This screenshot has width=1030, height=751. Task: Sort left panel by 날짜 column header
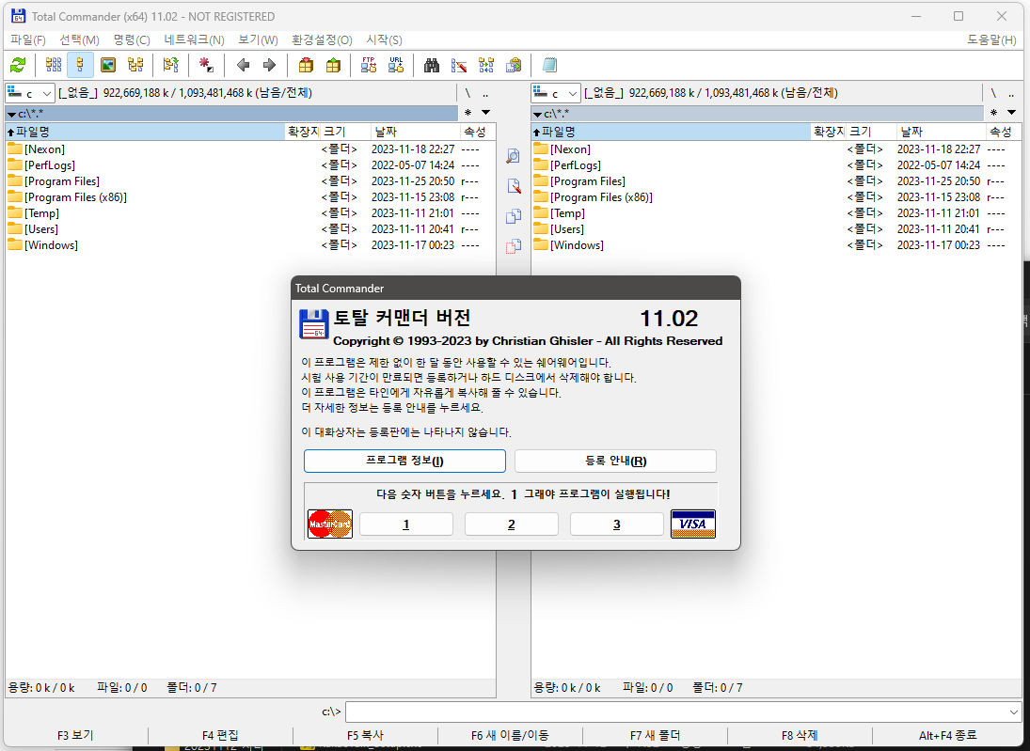click(x=415, y=132)
